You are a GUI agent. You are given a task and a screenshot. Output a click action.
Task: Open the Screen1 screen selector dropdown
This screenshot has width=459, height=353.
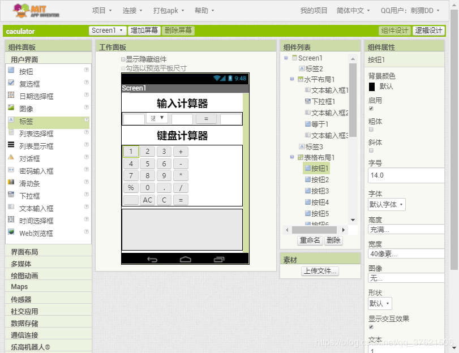(x=108, y=31)
